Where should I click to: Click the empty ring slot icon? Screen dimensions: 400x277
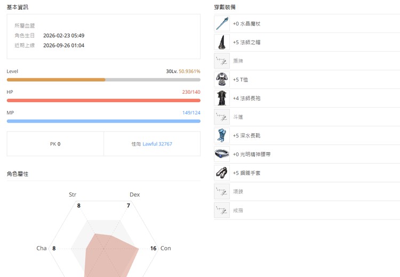[222, 210]
